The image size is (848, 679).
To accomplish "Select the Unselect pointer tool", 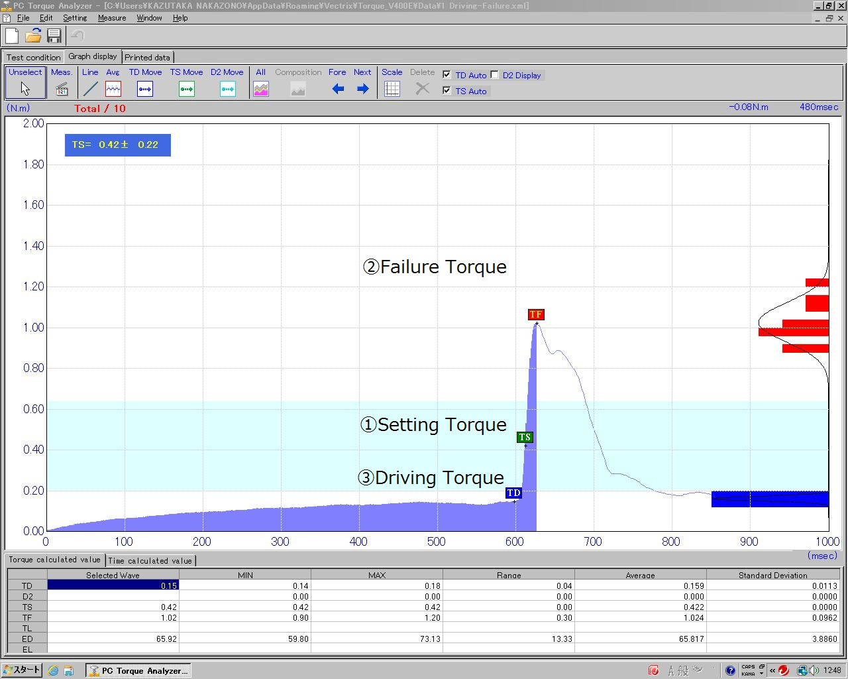I will 25,82.
